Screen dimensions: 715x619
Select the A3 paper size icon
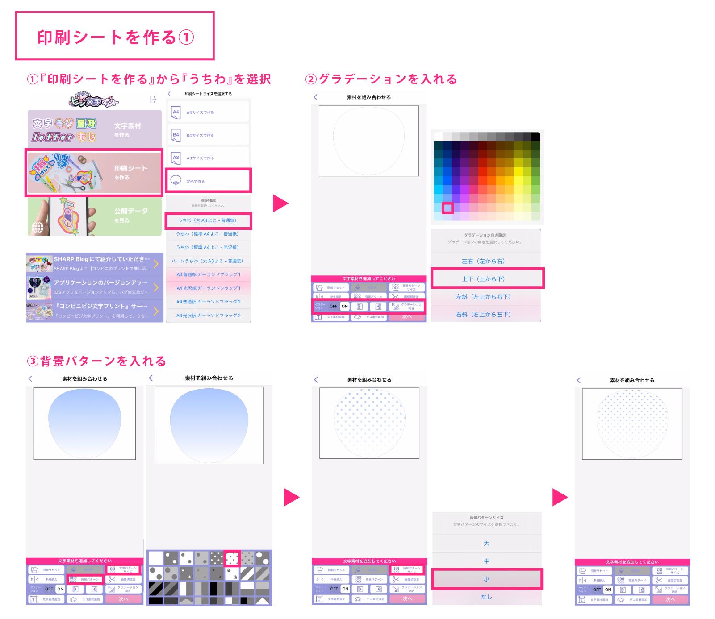(x=176, y=158)
